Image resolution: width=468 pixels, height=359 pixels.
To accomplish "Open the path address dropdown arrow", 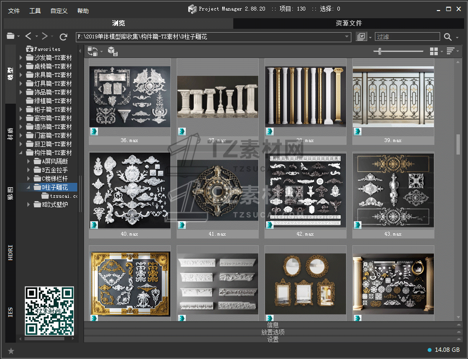I will 347,37.
